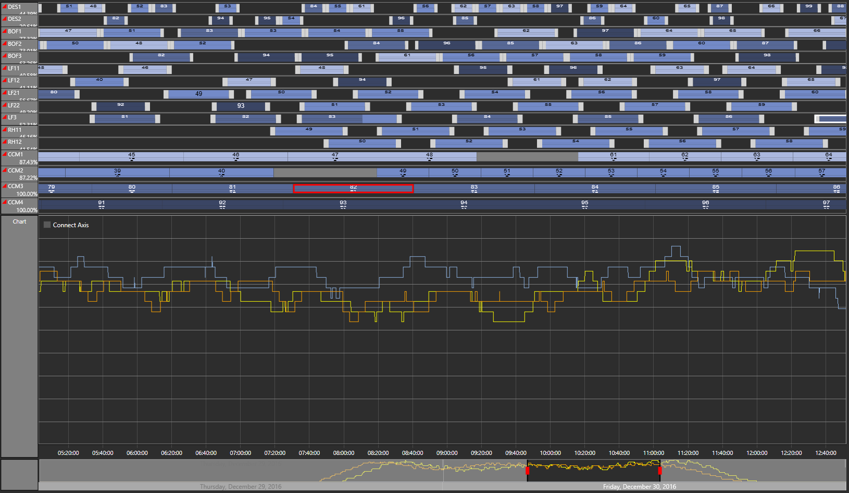
Task: Select the CCM3 row header
Action: point(19,190)
